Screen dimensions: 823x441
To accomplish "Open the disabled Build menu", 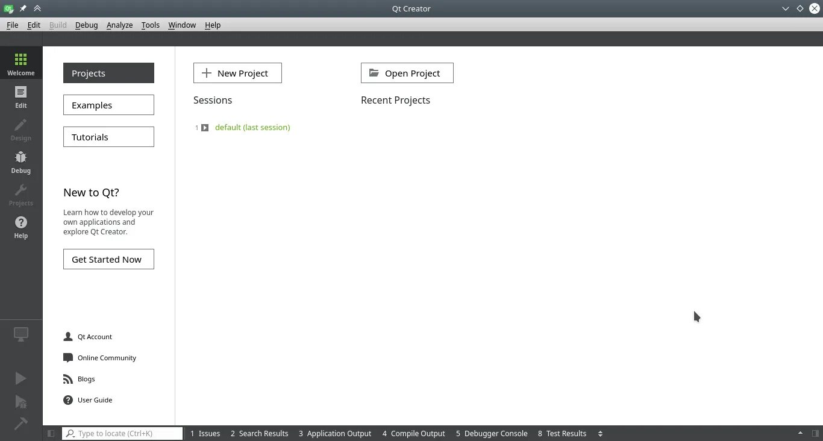I will (58, 25).
